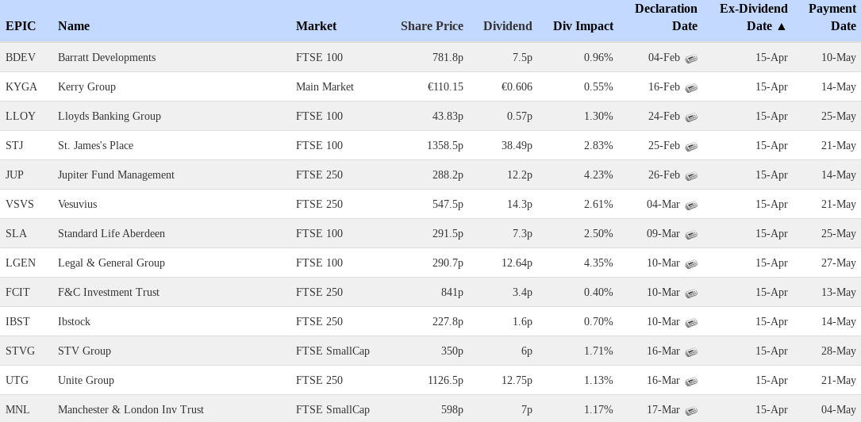
Task: Select the SLA ticker cell
Action: (x=16, y=234)
